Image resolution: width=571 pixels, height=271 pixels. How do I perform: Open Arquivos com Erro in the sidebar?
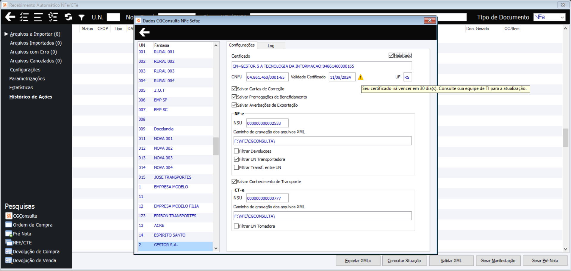coord(33,52)
